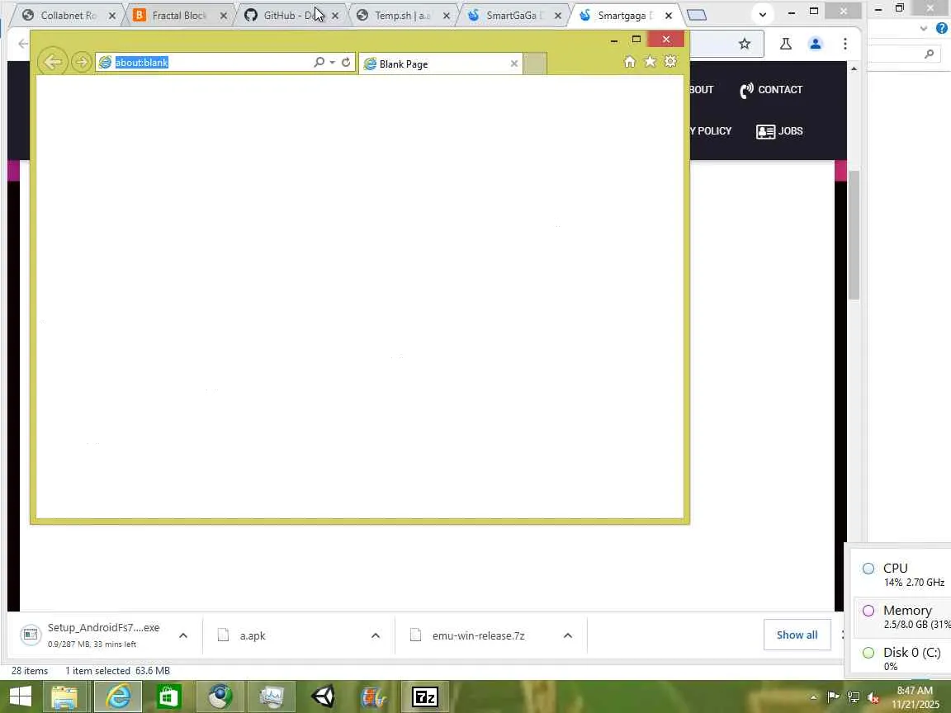Image resolution: width=951 pixels, height=713 pixels.
Task: Bookmark this page with Chrome star
Action: pyautogui.click(x=745, y=44)
